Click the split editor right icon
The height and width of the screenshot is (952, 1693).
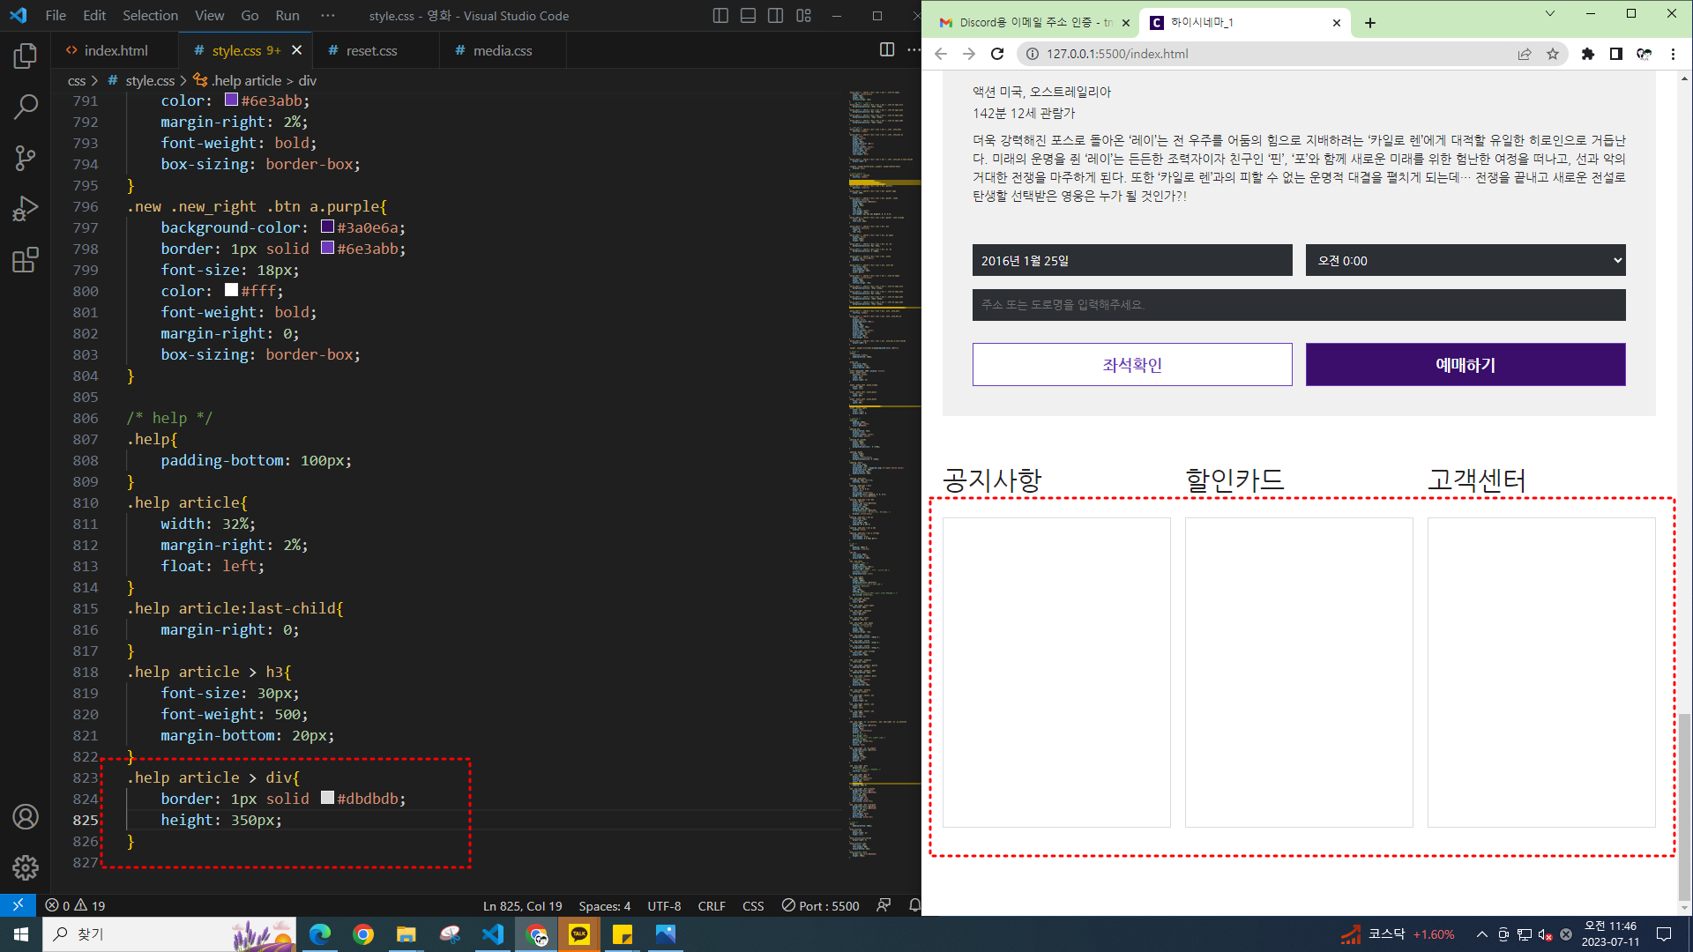coord(887,50)
